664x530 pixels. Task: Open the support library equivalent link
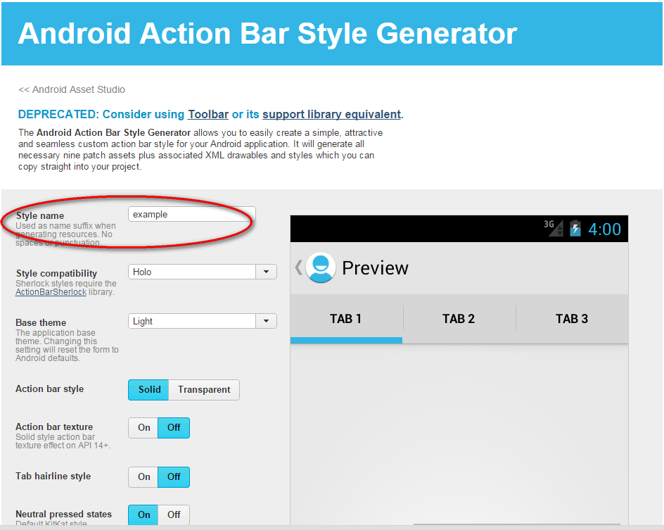[331, 115]
